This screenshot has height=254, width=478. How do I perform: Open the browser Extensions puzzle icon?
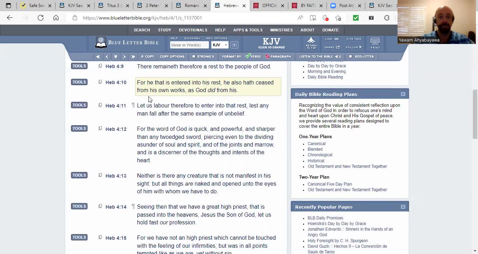click(x=387, y=18)
